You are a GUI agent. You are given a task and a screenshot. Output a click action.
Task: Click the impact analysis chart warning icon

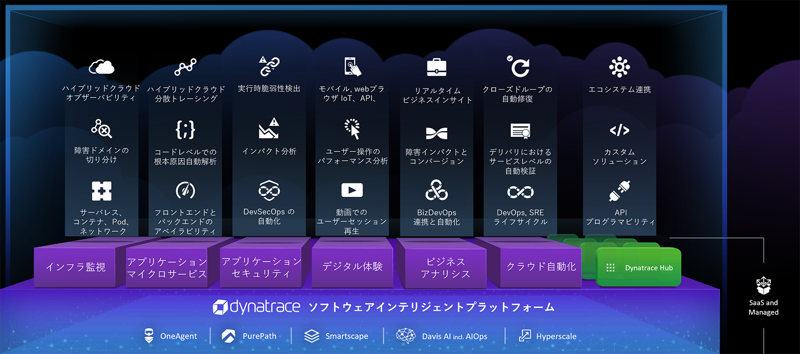click(x=269, y=128)
